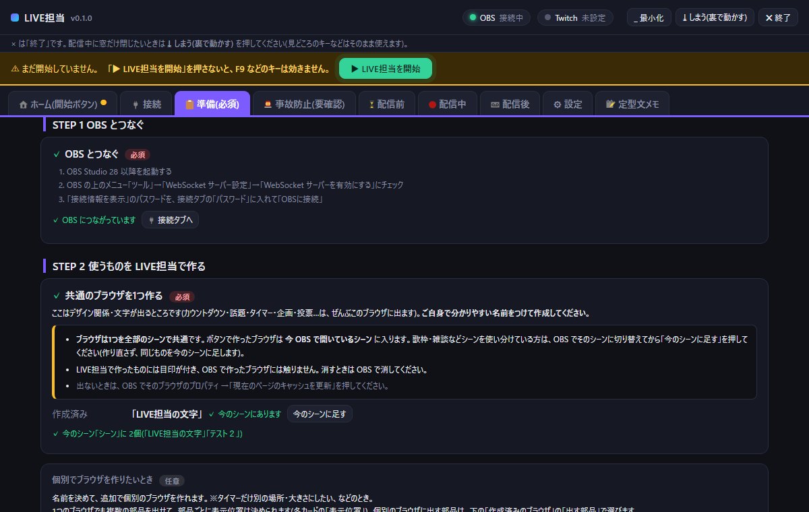Click the plug icon in 接続タブへ button
This screenshot has height=512, width=809.
click(x=151, y=220)
